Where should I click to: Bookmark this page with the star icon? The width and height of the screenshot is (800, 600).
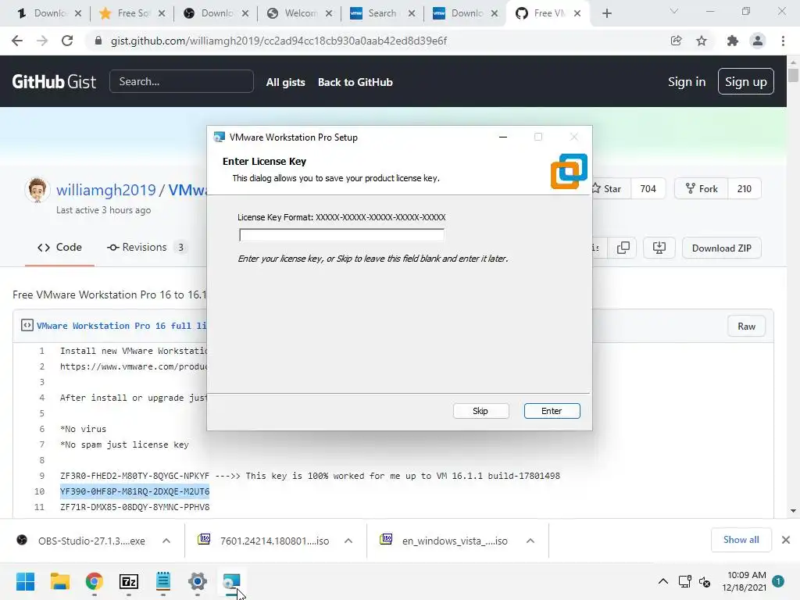[702, 41]
